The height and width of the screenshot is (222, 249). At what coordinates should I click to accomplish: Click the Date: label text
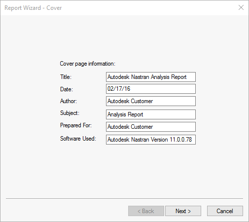point(67,89)
